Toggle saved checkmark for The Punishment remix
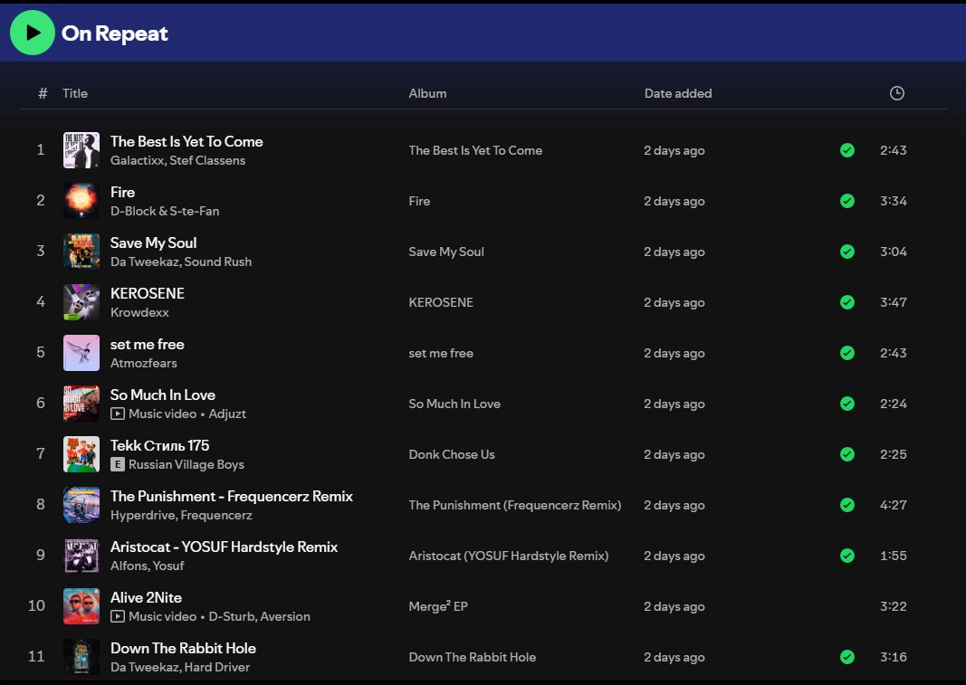Viewport: 966px width, 685px height. 847,505
